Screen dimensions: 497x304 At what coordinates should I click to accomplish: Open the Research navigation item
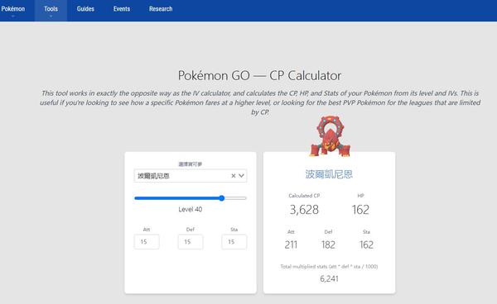pos(161,9)
